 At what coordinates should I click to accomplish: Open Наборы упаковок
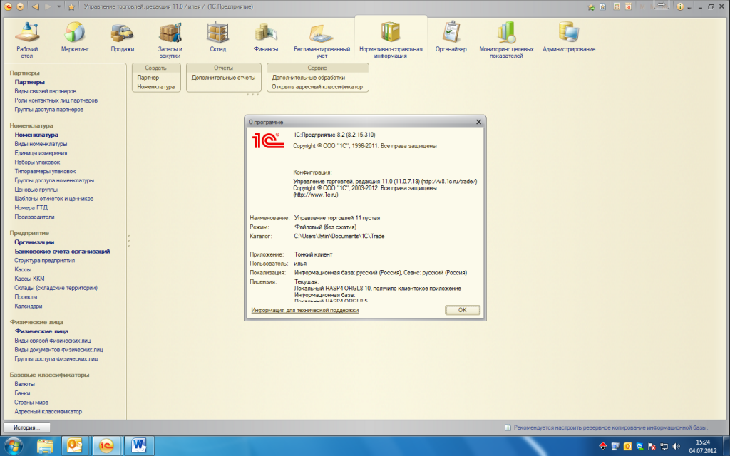[37, 162]
